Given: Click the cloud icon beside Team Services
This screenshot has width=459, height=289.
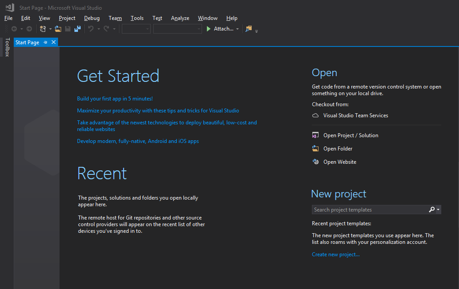Looking at the screenshot, I should tap(315, 116).
